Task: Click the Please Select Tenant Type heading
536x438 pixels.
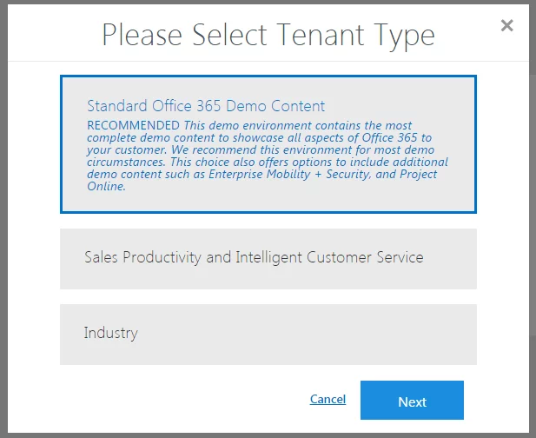Action: click(x=268, y=35)
